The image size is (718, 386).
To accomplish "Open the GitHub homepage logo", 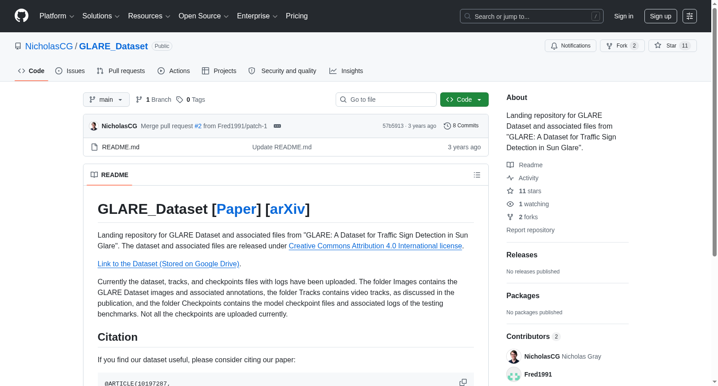I will click(22, 16).
